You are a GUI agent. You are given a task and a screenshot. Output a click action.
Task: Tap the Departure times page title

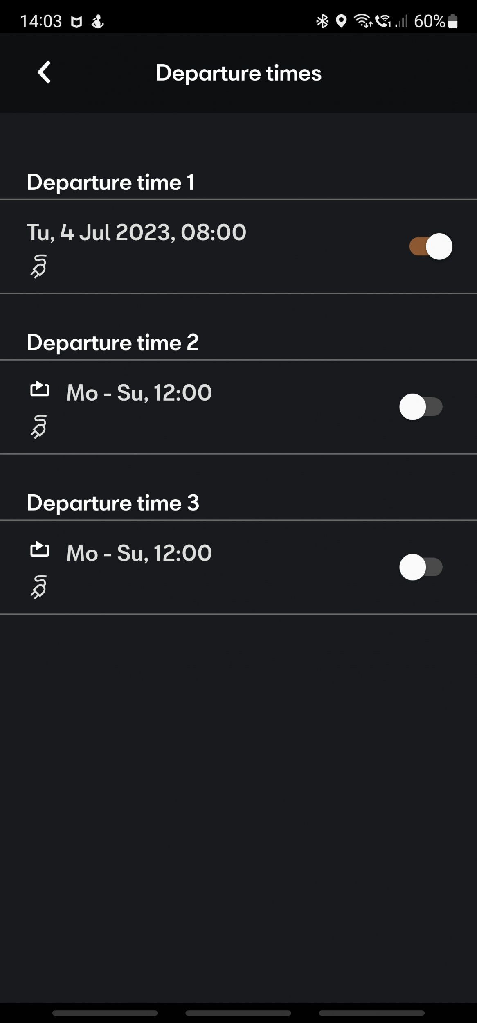[x=239, y=73]
